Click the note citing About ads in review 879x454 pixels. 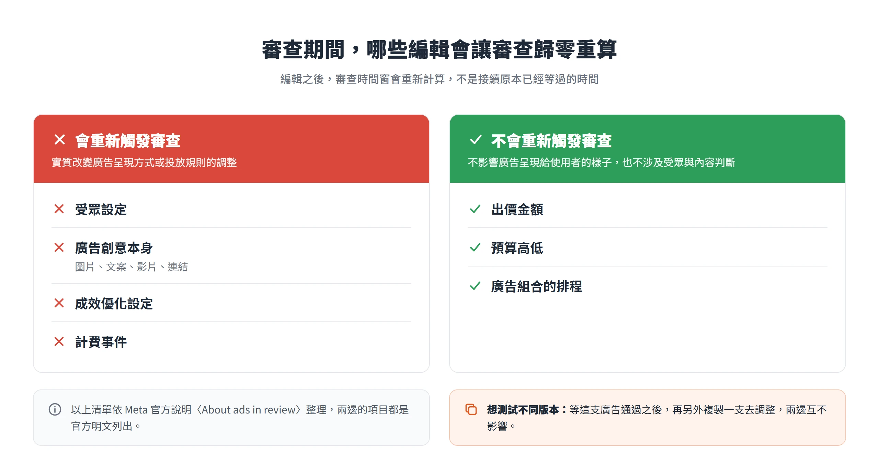click(x=240, y=418)
